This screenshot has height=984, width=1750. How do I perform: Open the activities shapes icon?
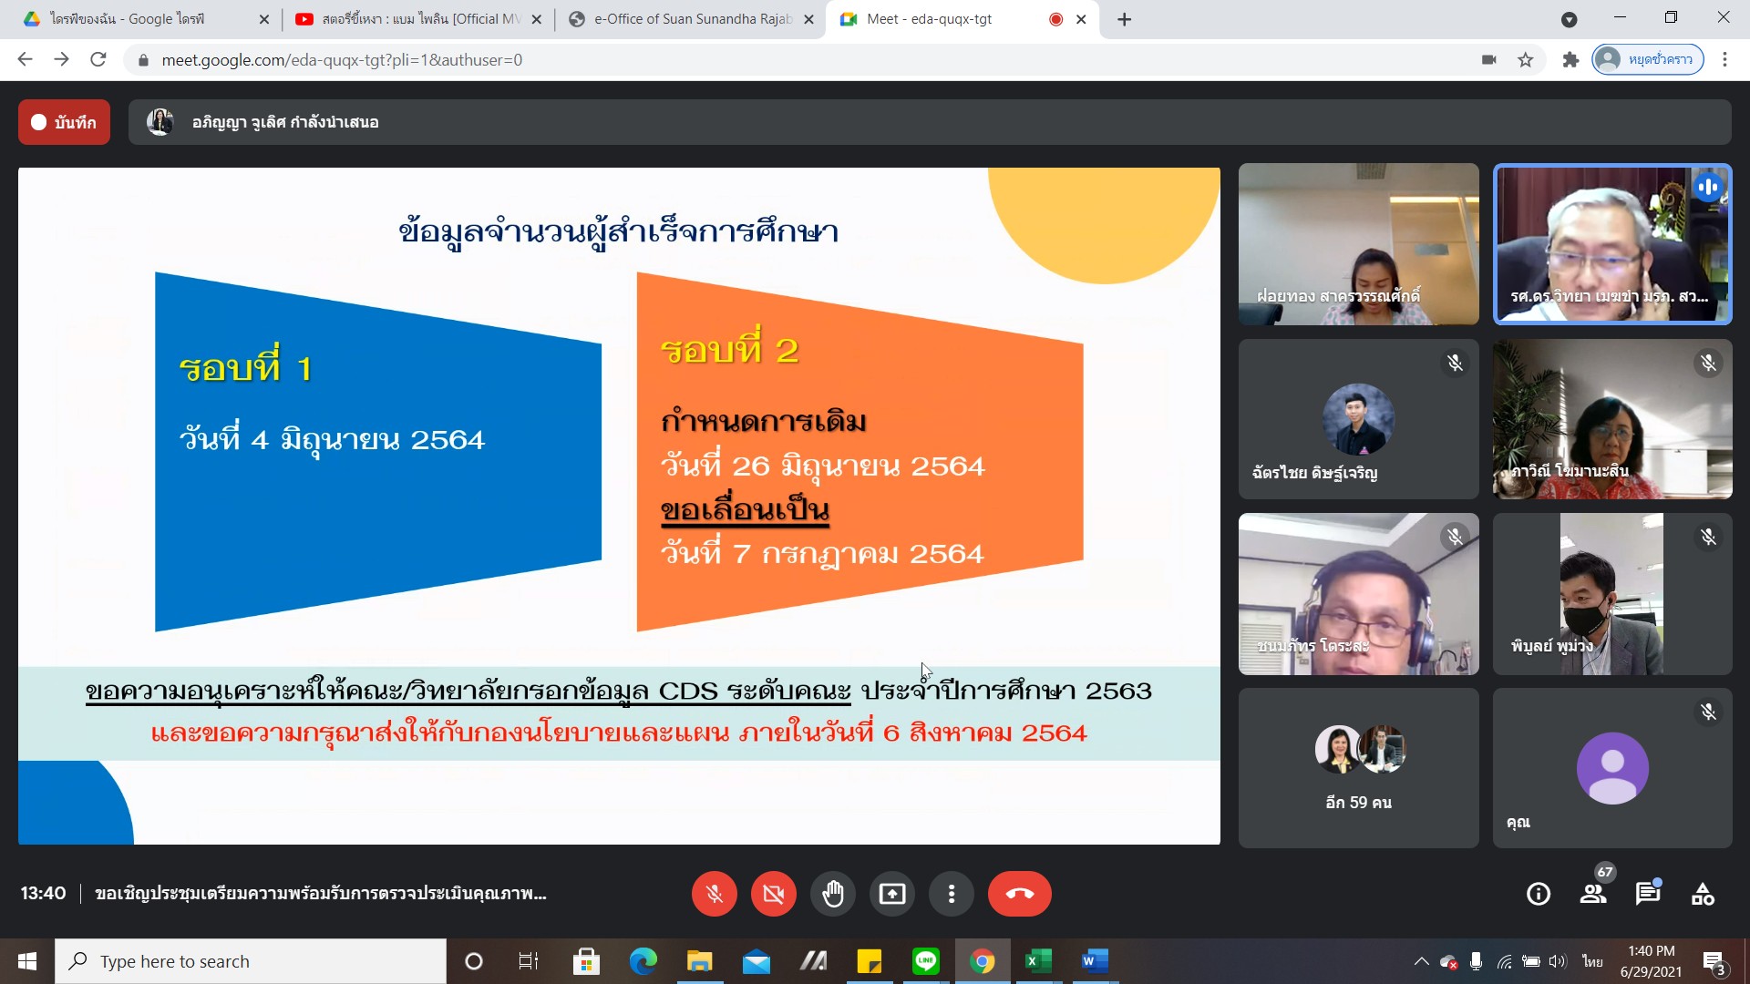click(x=1703, y=894)
